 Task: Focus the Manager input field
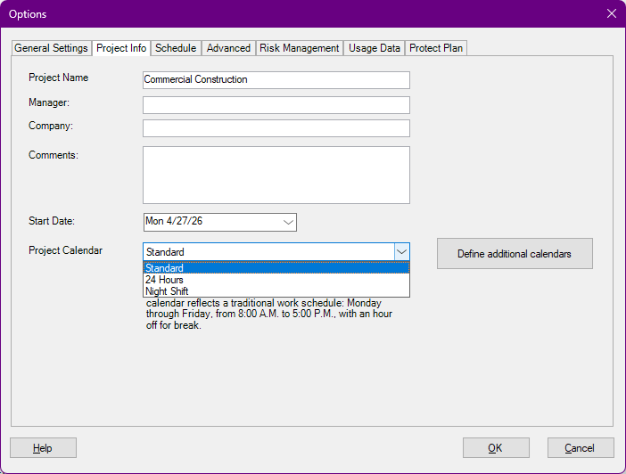(276, 105)
